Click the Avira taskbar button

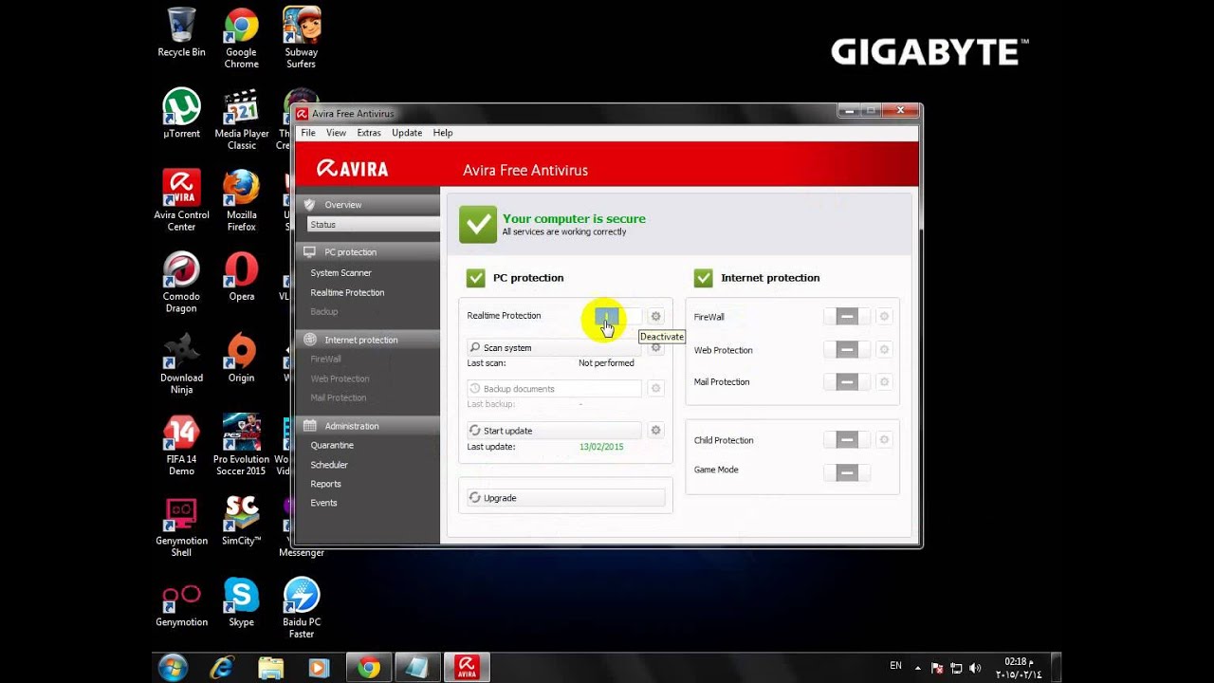click(x=466, y=668)
